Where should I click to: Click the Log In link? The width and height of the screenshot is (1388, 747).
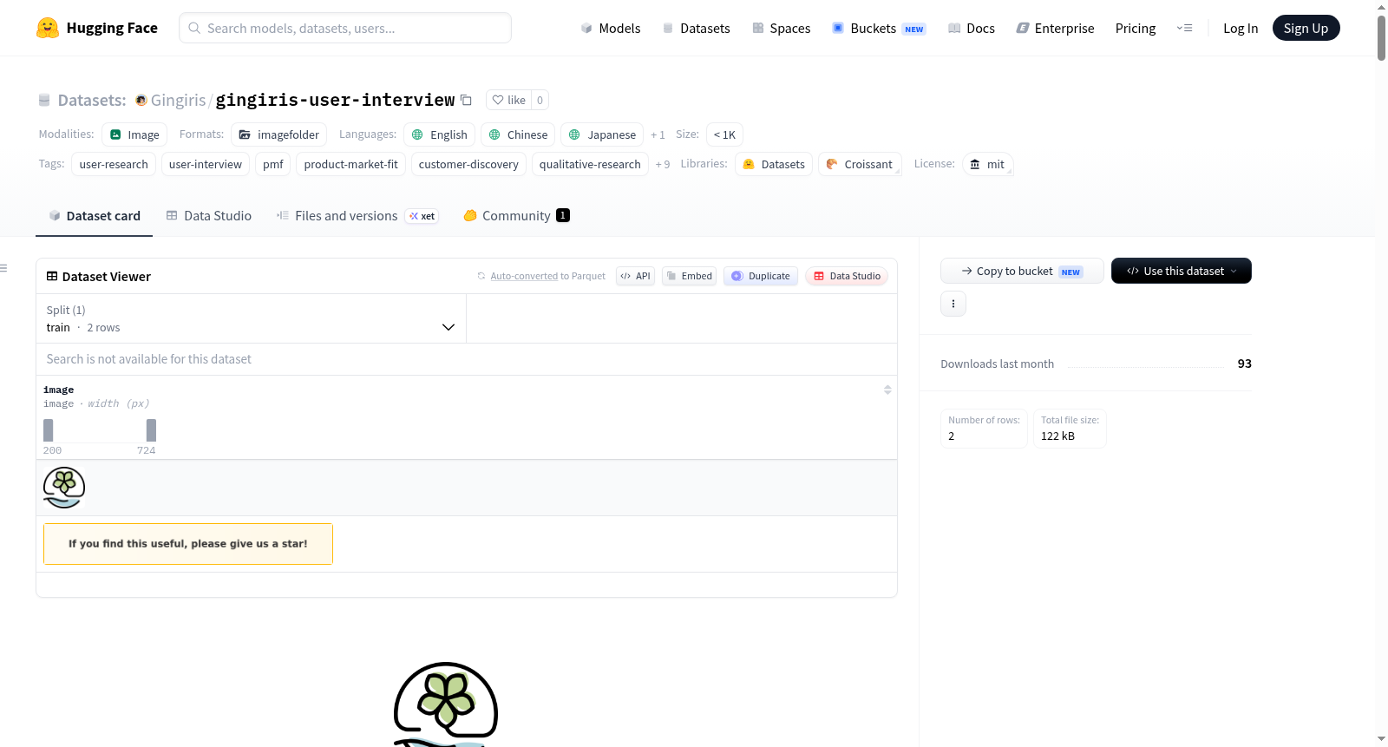click(1241, 28)
